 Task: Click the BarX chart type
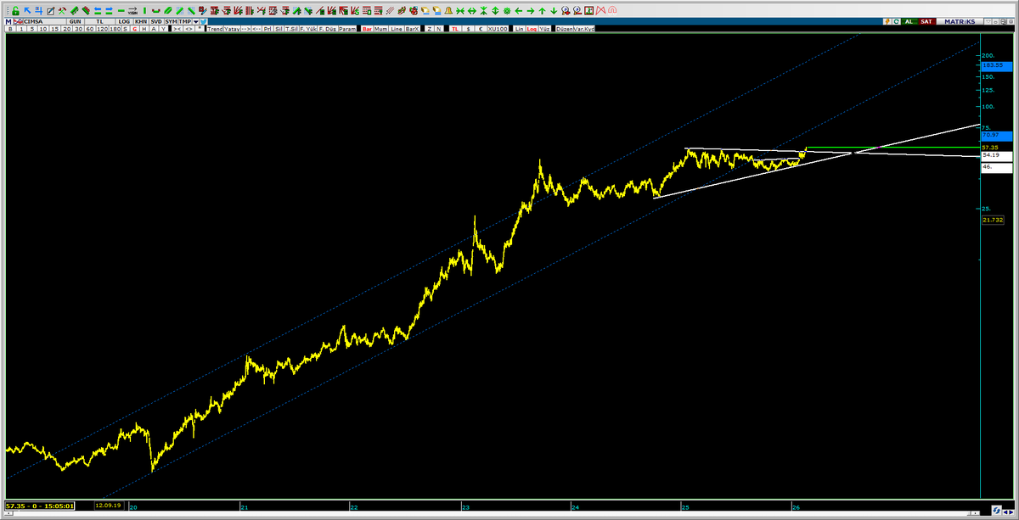(412, 28)
